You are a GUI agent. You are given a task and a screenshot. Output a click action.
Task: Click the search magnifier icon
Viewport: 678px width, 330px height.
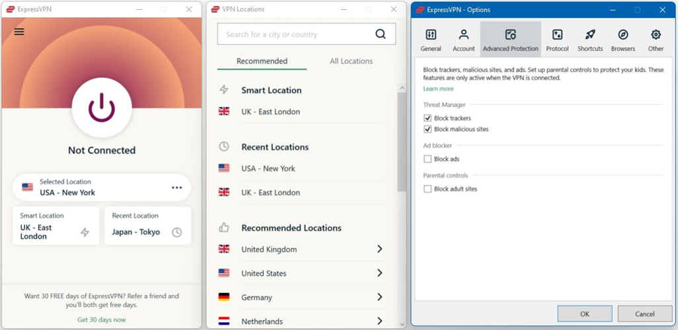380,34
